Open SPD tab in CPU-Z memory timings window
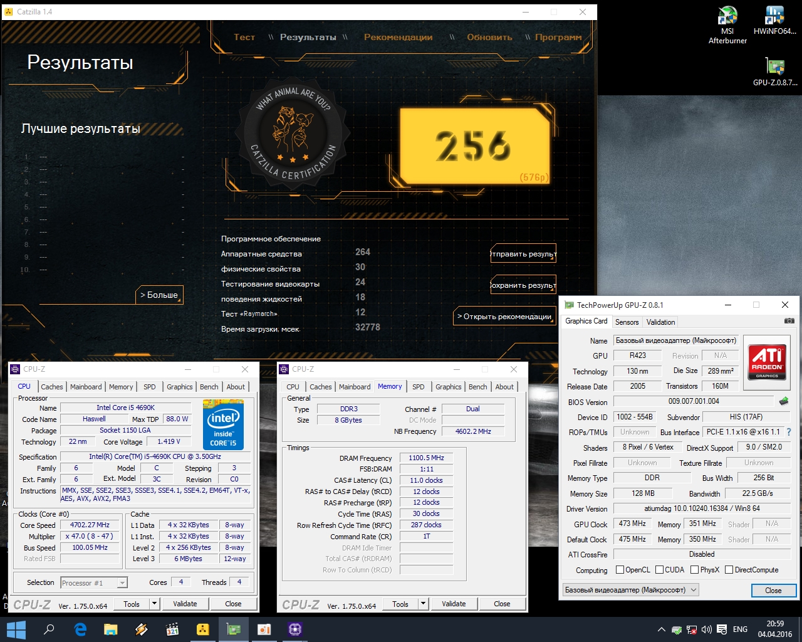802x642 pixels. [419, 387]
